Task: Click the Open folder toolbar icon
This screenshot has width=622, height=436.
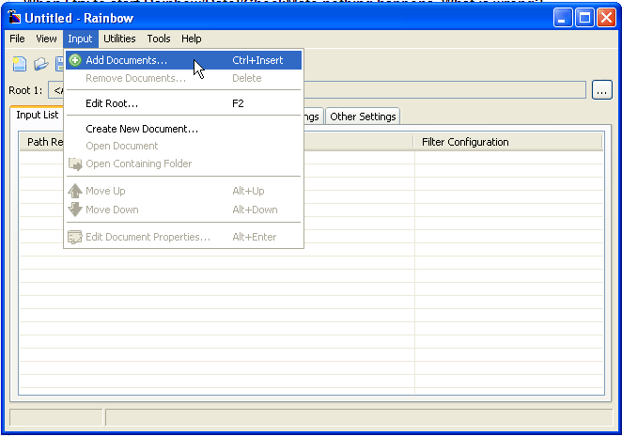Action: pyautogui.click(x=40, y=65)
